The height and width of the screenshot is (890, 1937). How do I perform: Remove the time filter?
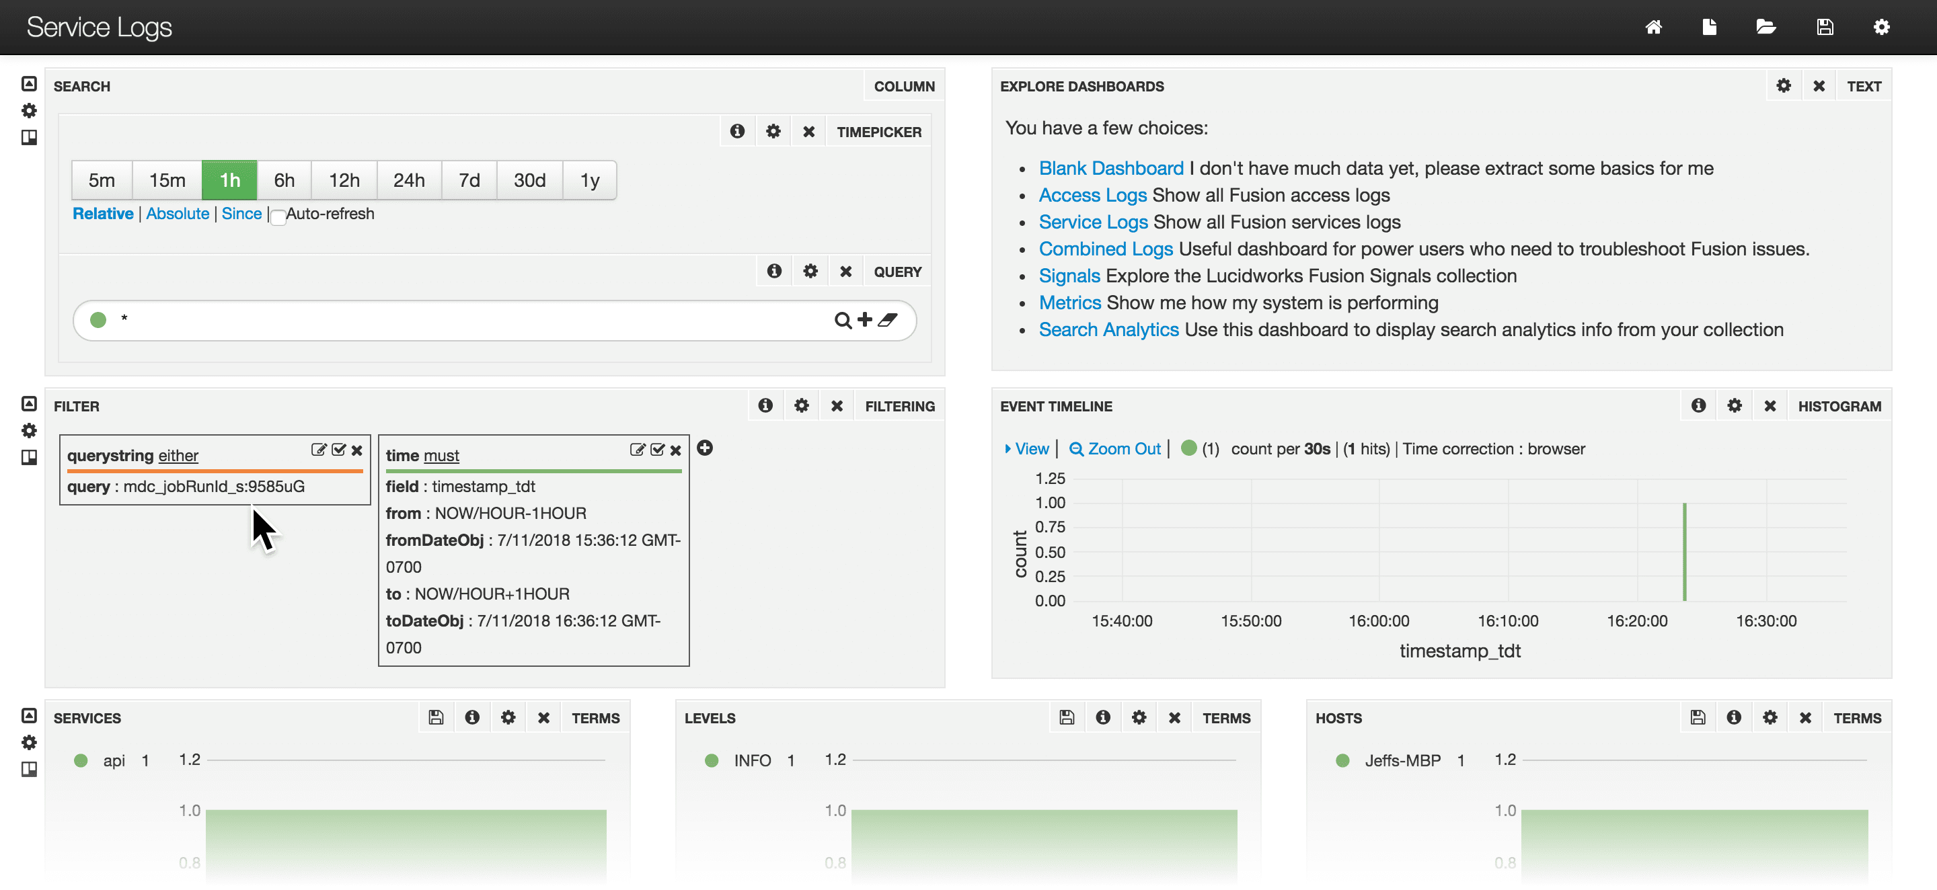676,450
